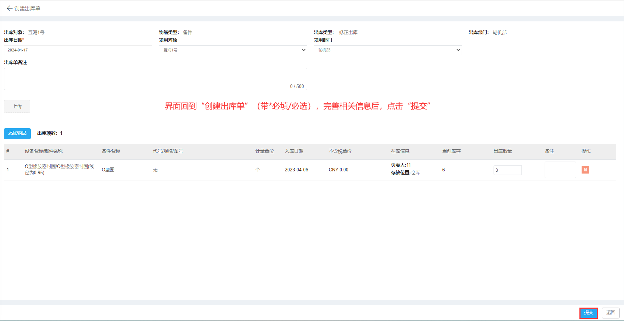Click the 2023-04-06 entry date cell

tap(296, 170)
